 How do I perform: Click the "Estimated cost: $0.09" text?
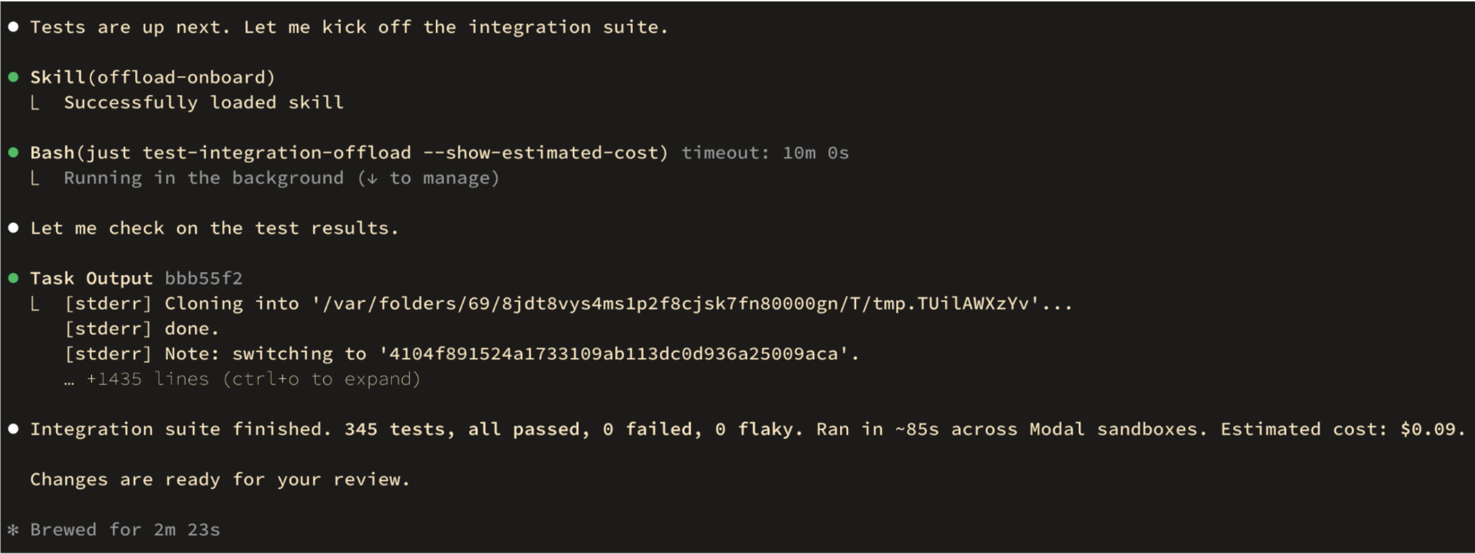(x=1342, y=429)
